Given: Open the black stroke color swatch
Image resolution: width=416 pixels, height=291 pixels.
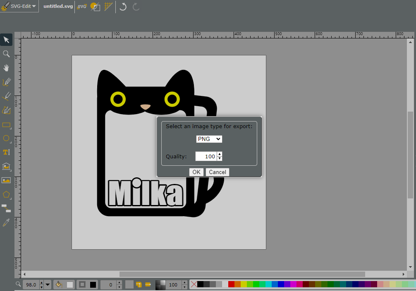Looking at the screenshot, I should (x=93, y=285).
